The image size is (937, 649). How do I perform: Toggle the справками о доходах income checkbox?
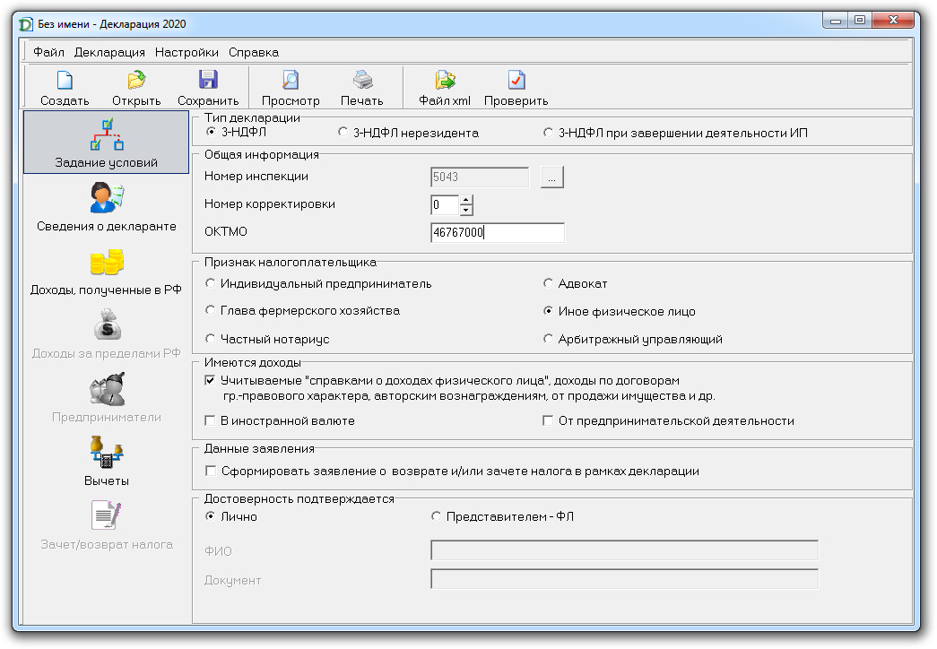(210, 380)
